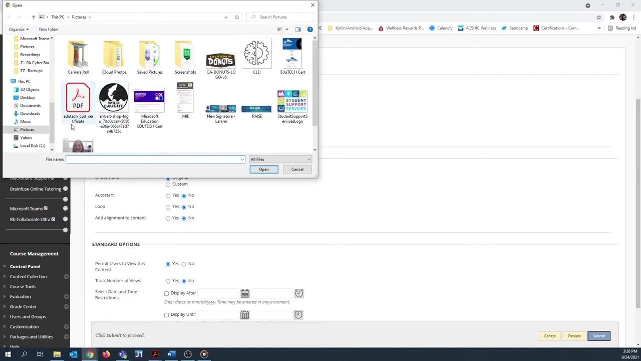Open the iCloud Photos folder

(114, 57)
